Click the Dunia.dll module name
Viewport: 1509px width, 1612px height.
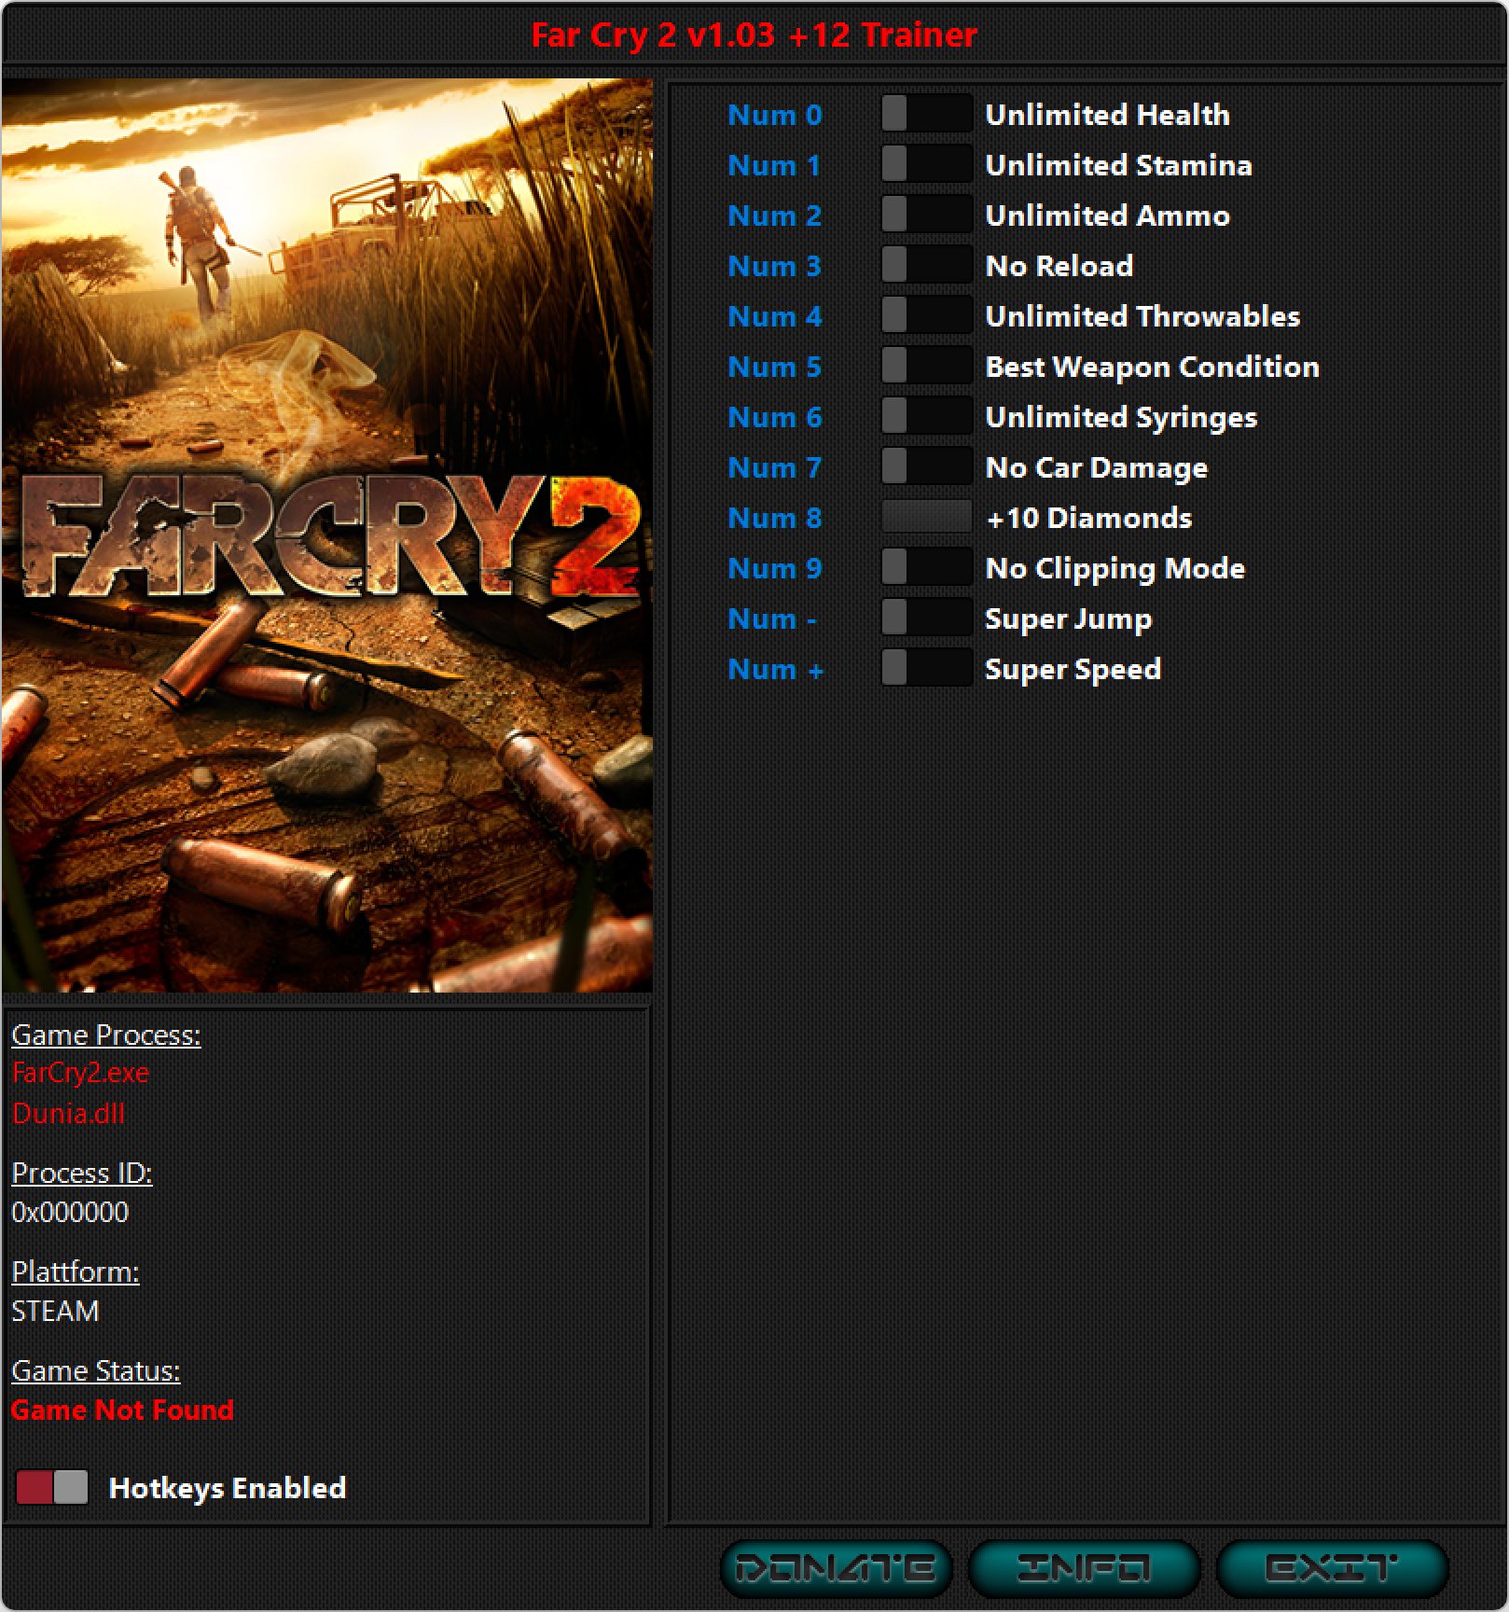pyautogui.click(x=68, y=1113)
